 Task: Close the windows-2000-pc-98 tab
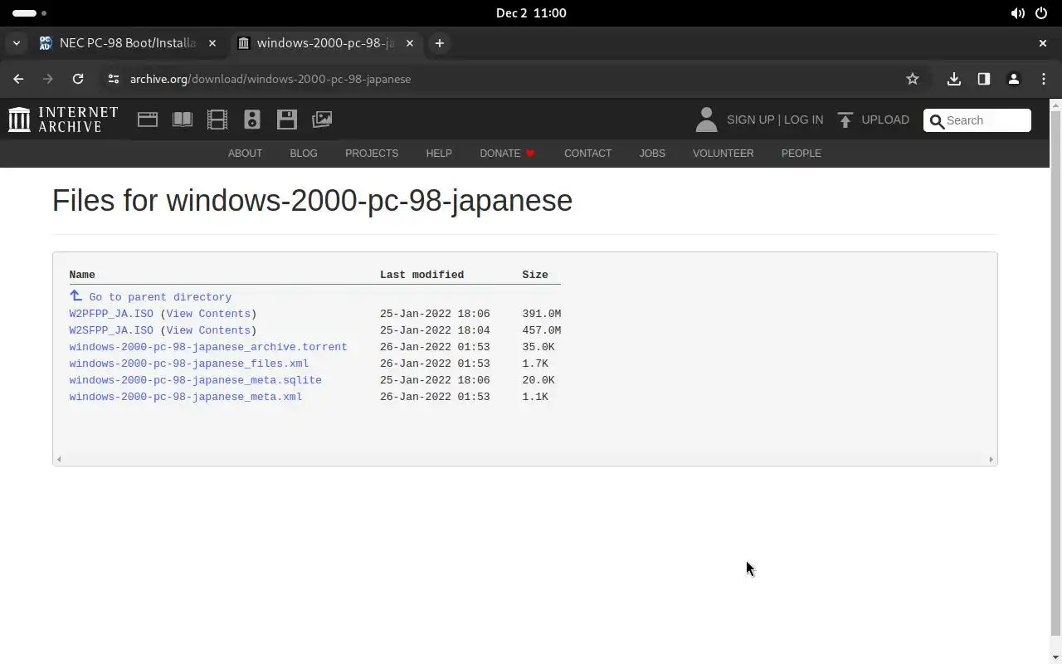pos(410,43)
